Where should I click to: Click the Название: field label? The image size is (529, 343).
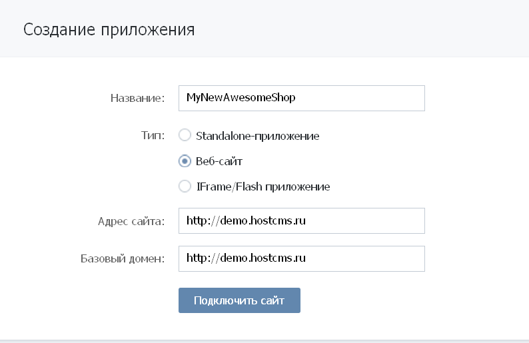(137, 98)
